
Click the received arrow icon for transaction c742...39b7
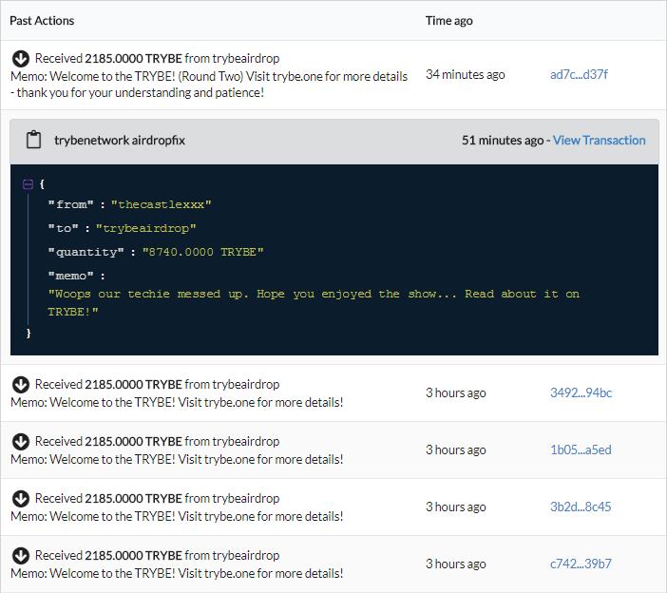pos(20,556)
